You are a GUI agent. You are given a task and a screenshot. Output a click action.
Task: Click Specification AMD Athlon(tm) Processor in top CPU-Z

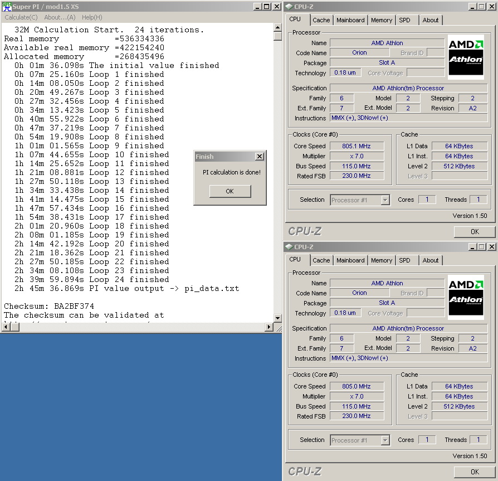pos(408,88)
